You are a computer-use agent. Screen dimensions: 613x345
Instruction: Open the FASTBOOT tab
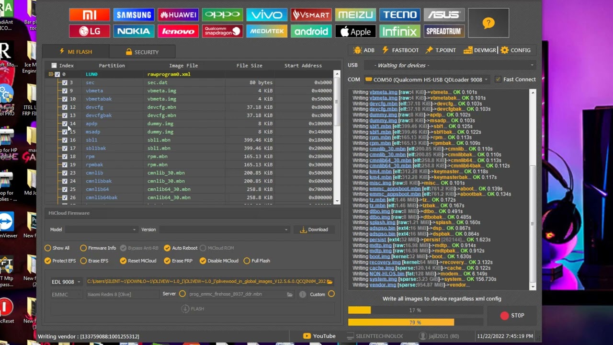point(400,50)
